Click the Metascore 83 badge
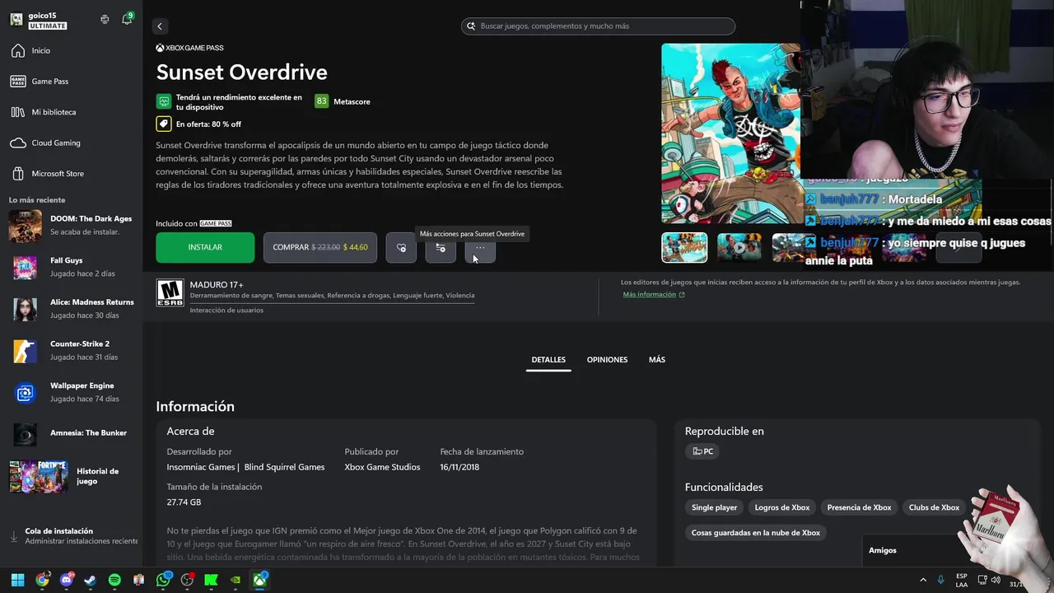 pyautogui.click(x=321, y=101)
